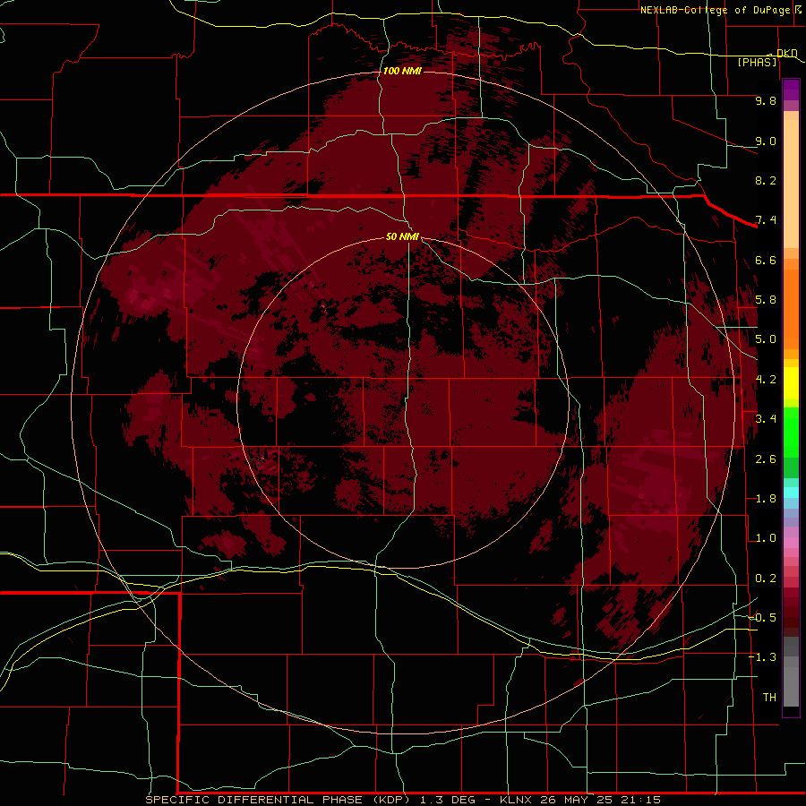
Task: Pick the purple band atop the color bar
Action: 791,90
